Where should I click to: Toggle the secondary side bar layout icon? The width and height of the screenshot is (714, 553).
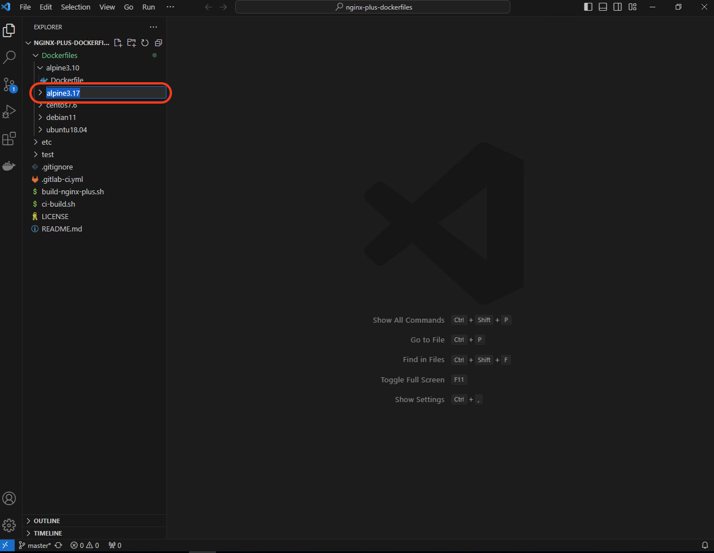click(x=618, y=7)
